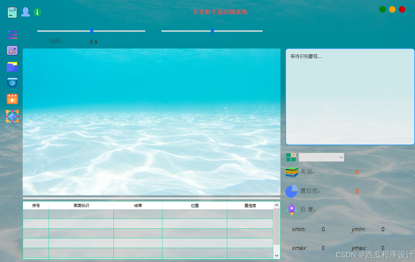Click the save disk icon
415x262 pixels.
tap(12, 12)
